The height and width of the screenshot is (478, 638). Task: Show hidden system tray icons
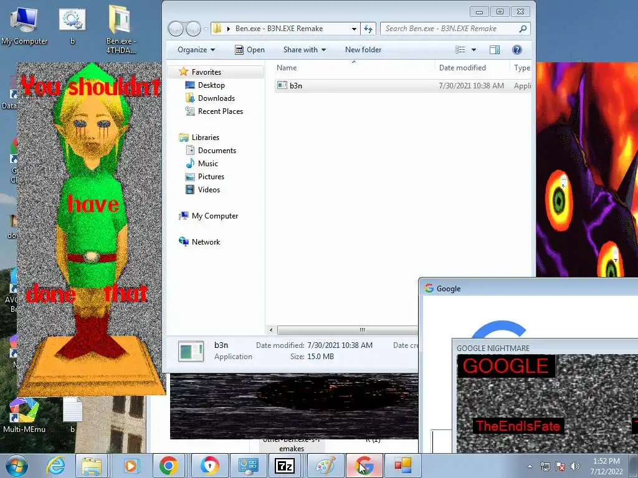[530, 466]
